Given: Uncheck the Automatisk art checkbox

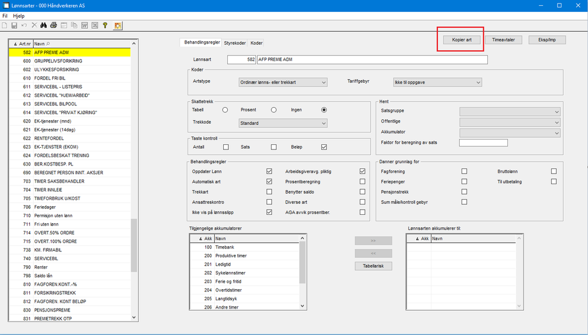Looking at the screenshot, I should 269,181.
